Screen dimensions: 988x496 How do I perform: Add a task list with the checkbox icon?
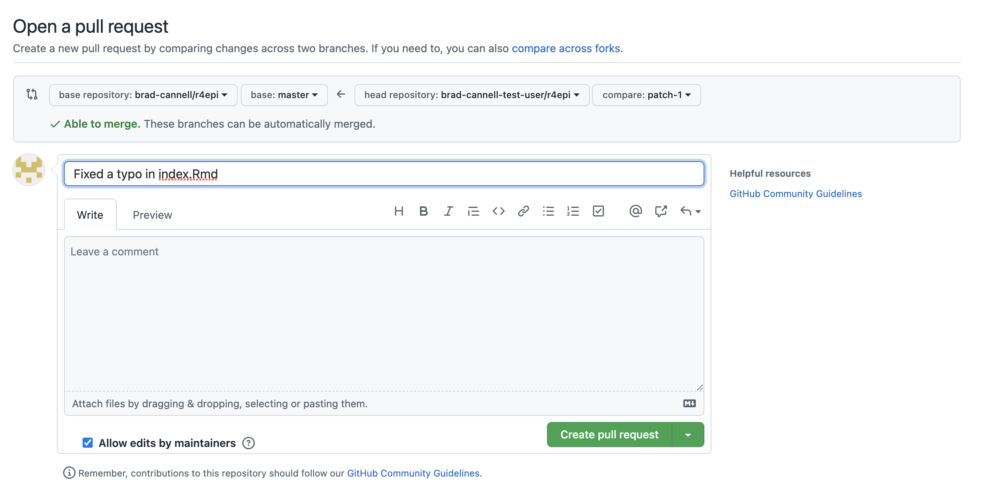pos(598,211)
